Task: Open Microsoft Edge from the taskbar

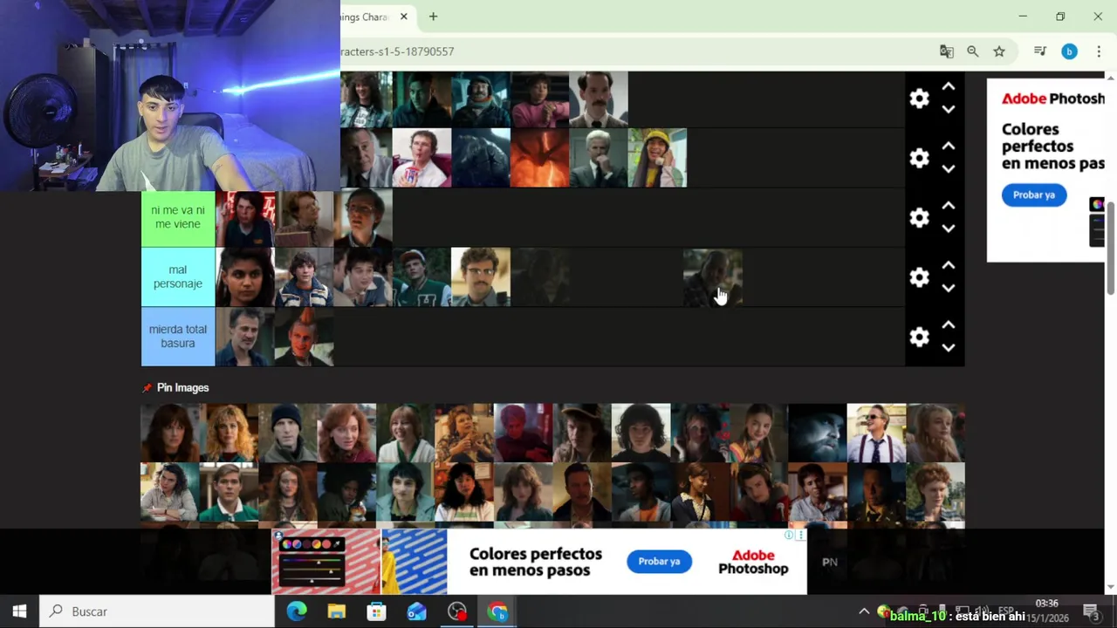Action: pyautogui.click(x=297, y=611)
